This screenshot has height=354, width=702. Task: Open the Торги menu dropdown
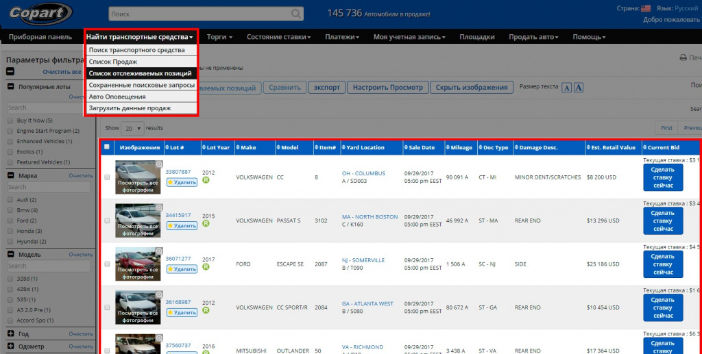[x=219, y=37]
